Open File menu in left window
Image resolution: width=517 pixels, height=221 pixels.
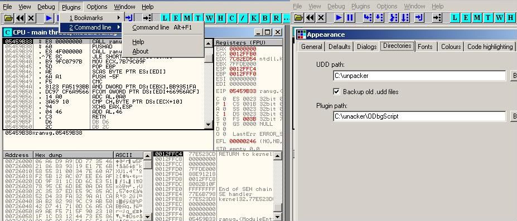7,7
